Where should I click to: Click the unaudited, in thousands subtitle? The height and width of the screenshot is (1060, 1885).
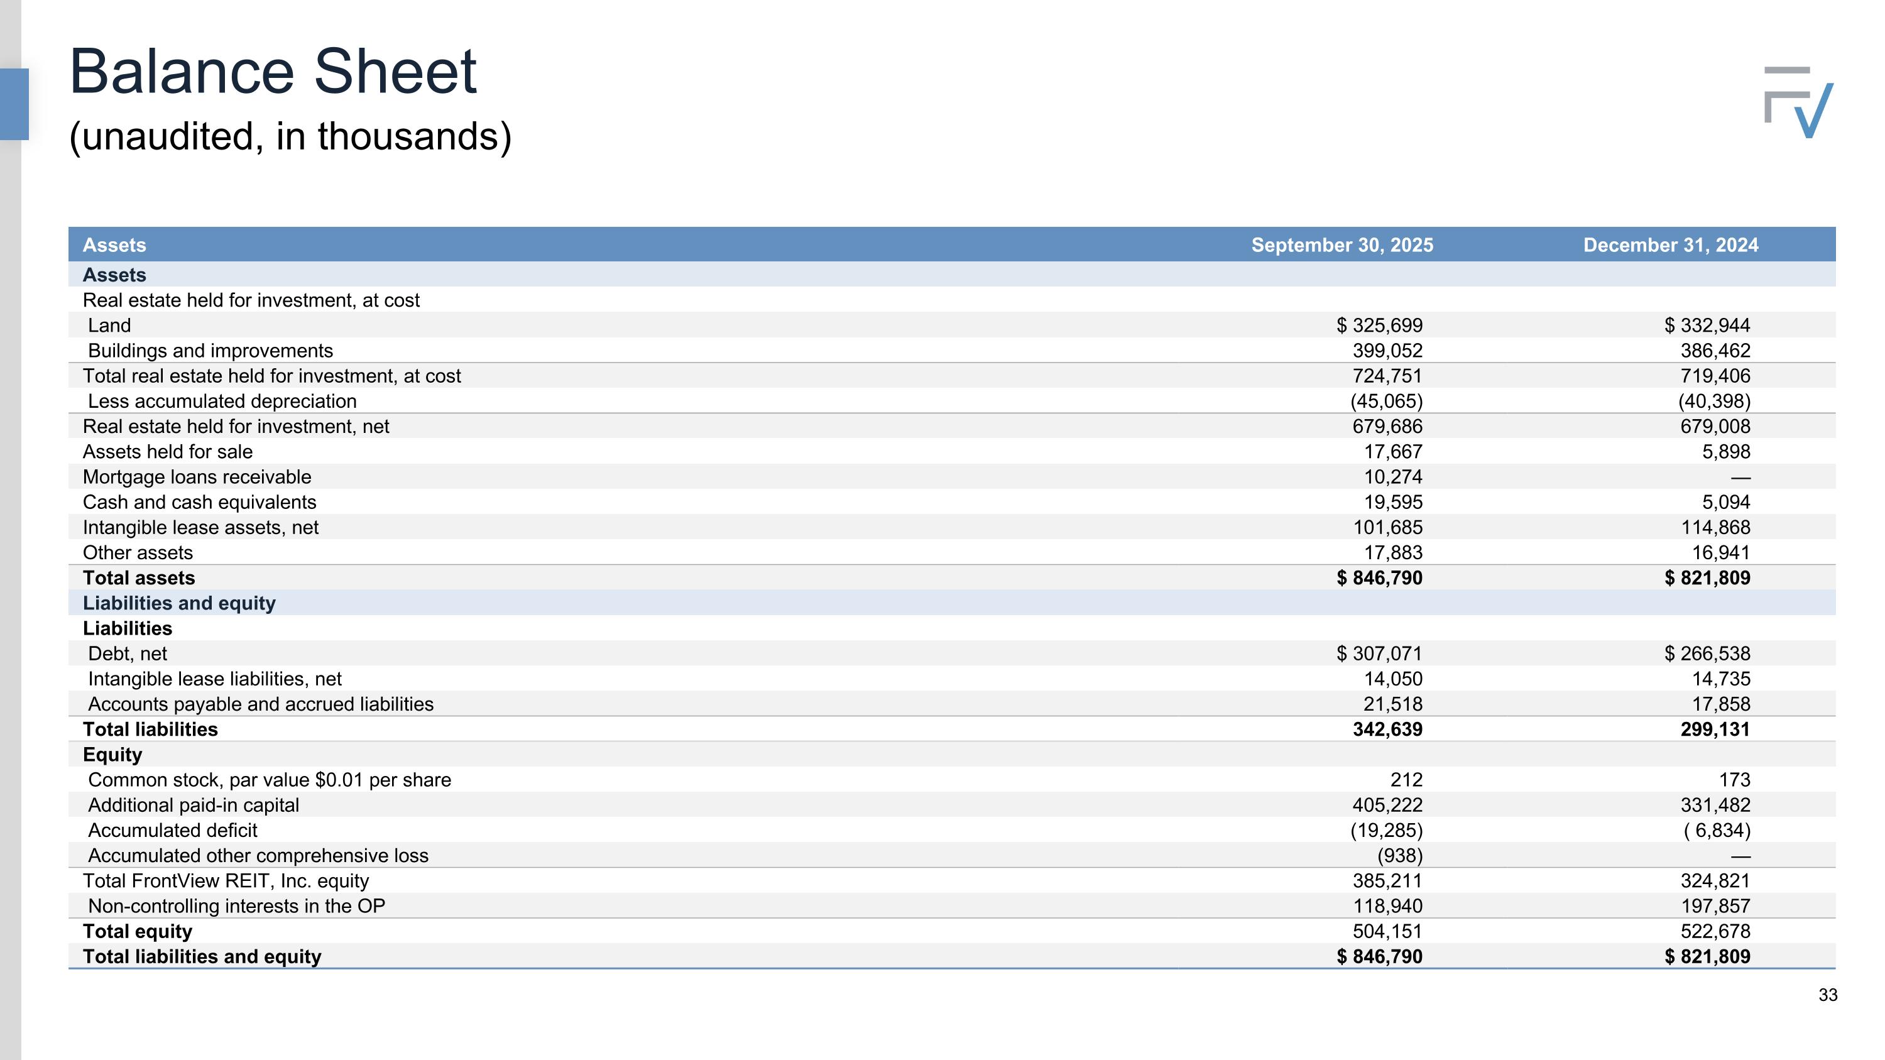(290, 137)
